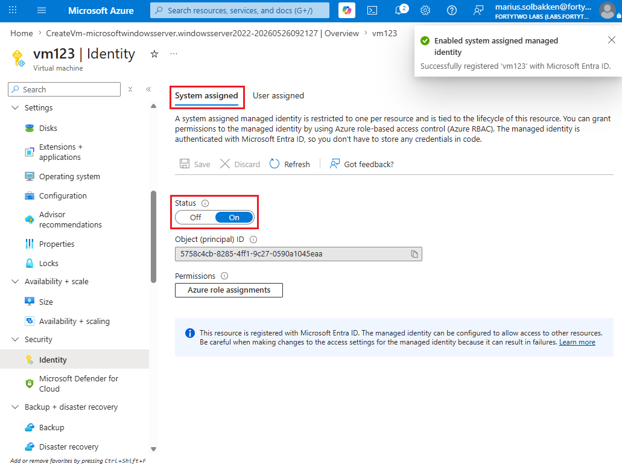Image resolution: width=622 pixels, height=464 pixels.
Task: Click the user account avatar
Action: click(608, 10)
